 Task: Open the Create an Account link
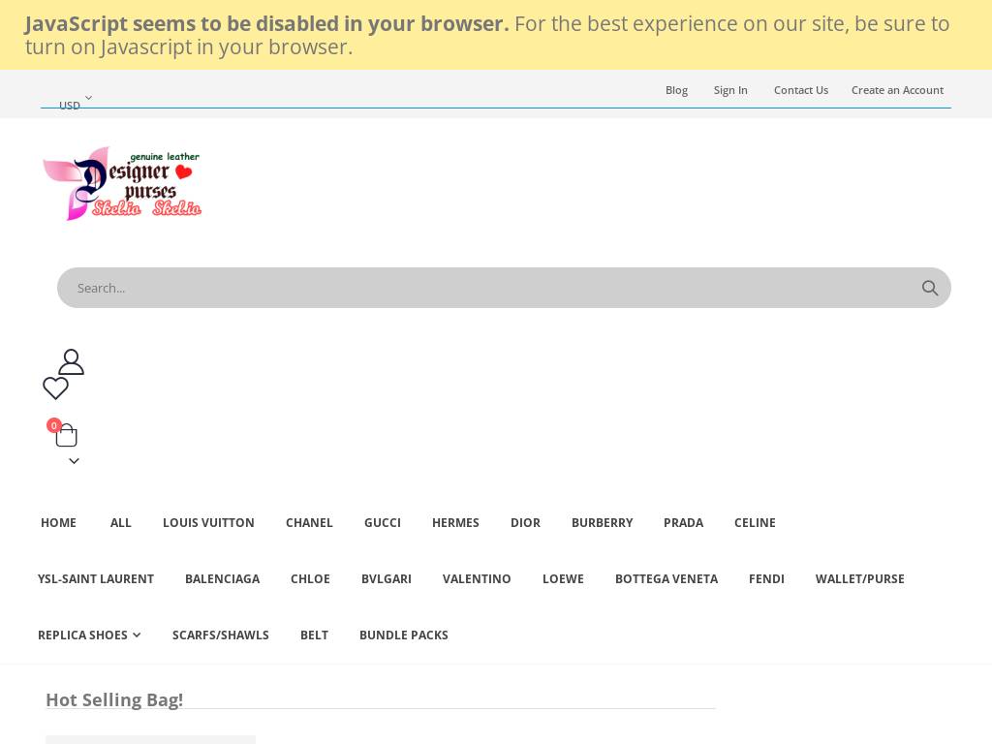point(897,90)
